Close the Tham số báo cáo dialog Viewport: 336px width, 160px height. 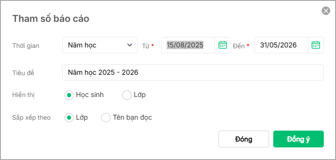[x=326, y=10]
